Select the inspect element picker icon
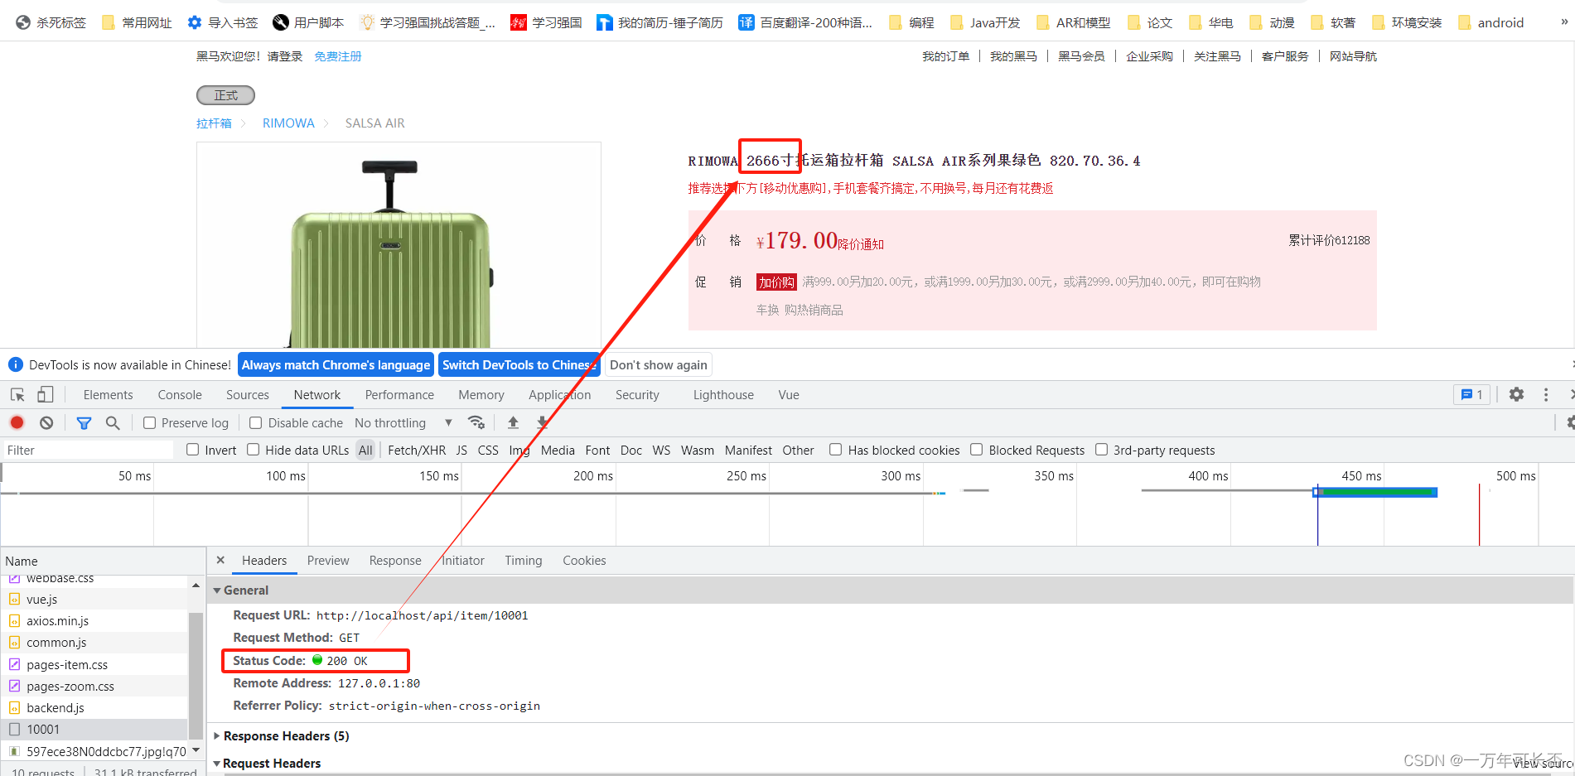 tap(17, 395)
